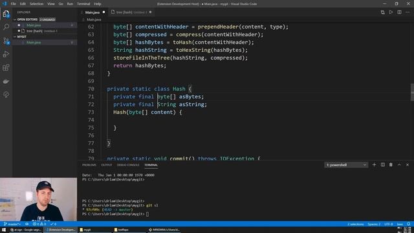Click the 2 unsaved badge in Open Editors

pyautogui.click(x=47, y=19)
